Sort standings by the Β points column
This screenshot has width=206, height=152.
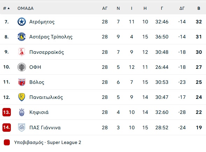click(x=199, y=8)
